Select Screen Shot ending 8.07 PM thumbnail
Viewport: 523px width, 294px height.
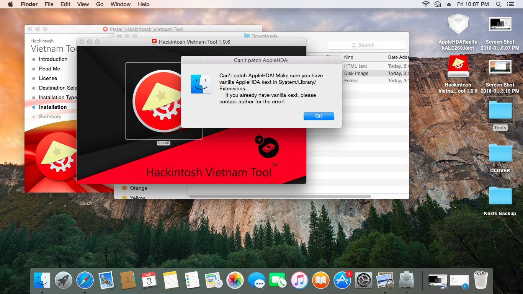click(500, 24)
